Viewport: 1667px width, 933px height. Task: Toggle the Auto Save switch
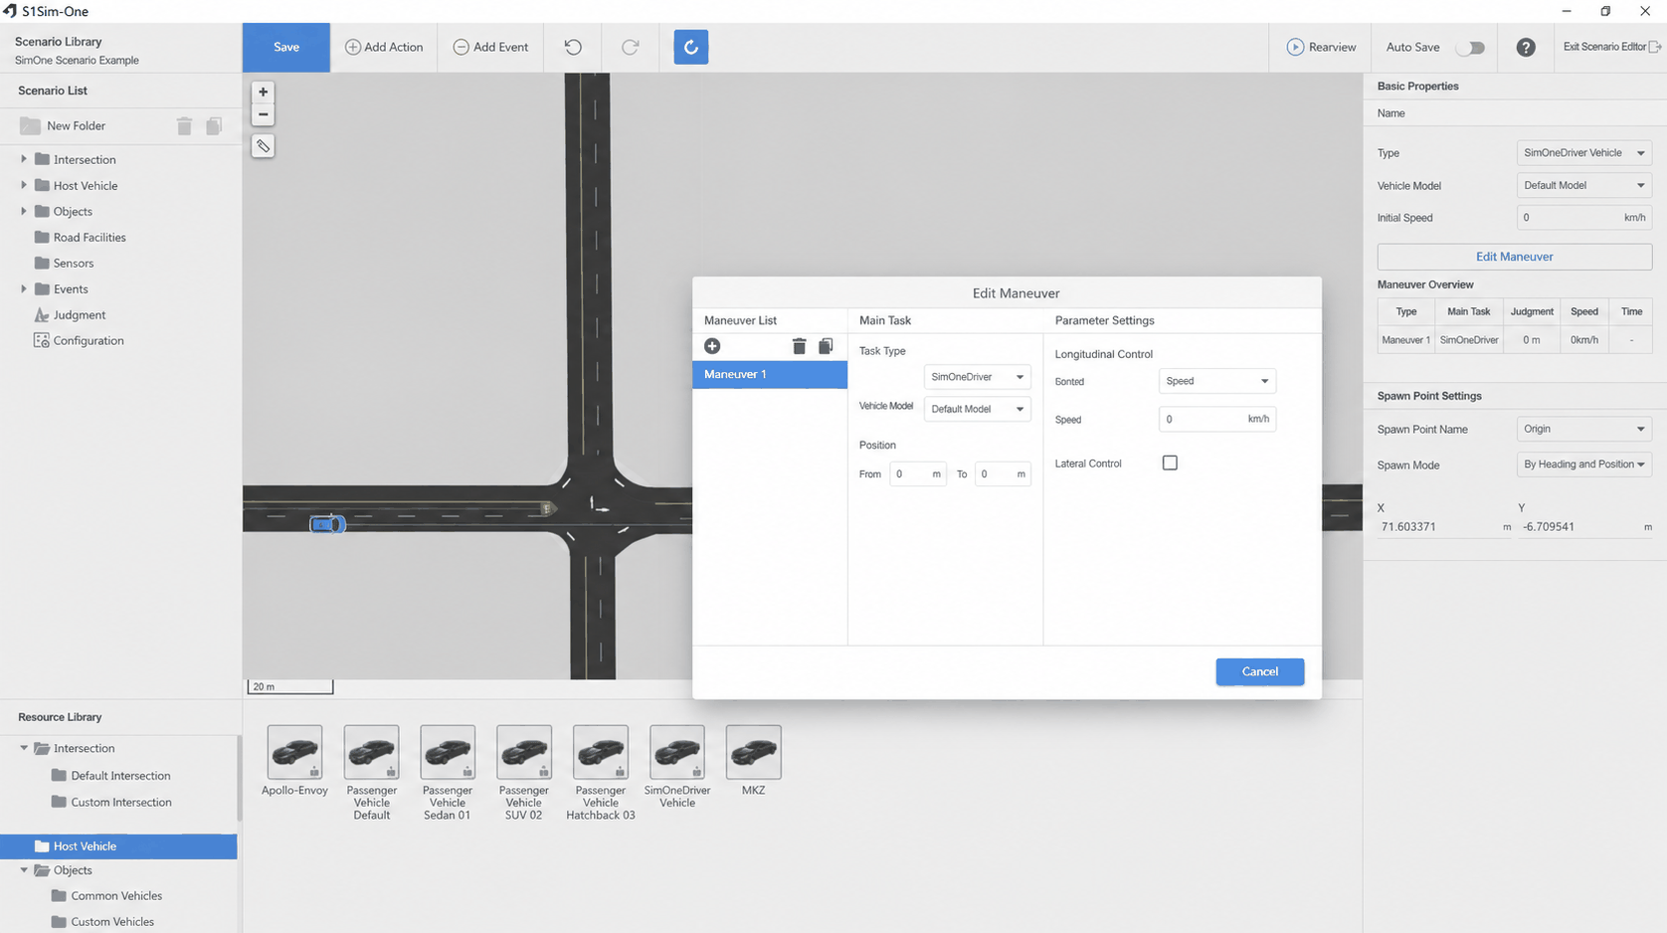[1470, 48]
